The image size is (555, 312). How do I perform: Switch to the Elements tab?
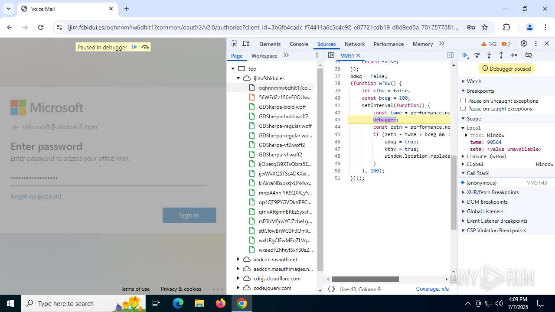pyautogui.click(x=270, y=44)
